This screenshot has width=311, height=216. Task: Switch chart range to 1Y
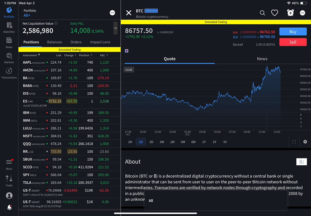[204, 142]
